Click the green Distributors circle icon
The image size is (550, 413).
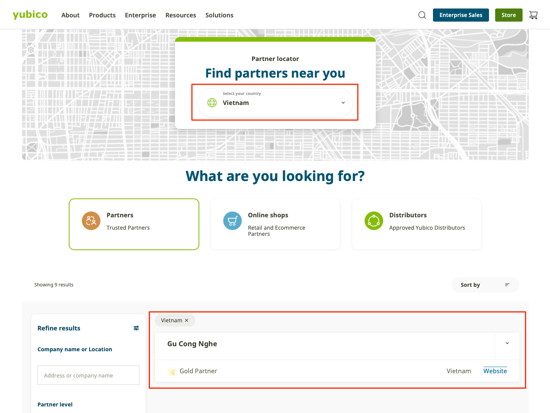tap(374, 221)
